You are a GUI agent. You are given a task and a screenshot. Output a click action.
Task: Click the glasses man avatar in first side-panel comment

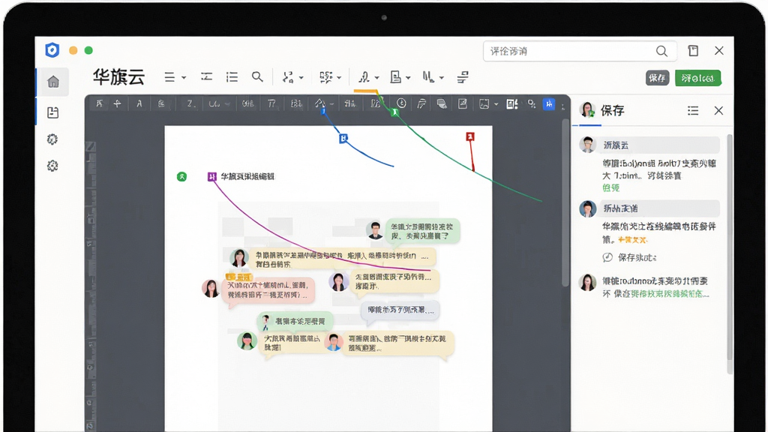(x=587, y=145)
